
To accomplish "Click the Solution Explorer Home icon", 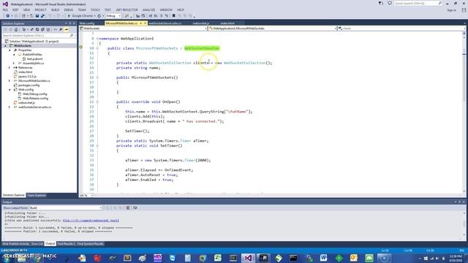I will (16, 29).
